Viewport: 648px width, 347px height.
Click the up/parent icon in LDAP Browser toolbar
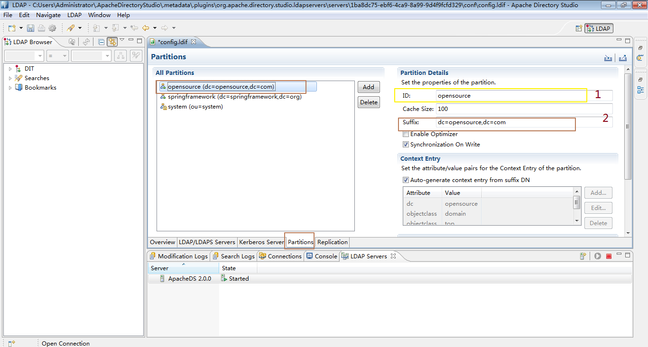click(72, 42)
